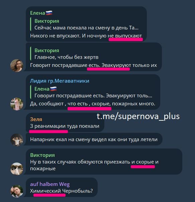
Task: Open quoted reply 'Сейчас мама поехала на смену'
Action: coord(84,24)
